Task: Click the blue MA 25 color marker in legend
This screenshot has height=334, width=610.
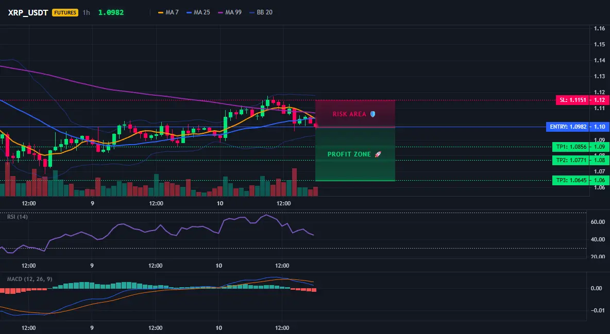Action: 189,12
